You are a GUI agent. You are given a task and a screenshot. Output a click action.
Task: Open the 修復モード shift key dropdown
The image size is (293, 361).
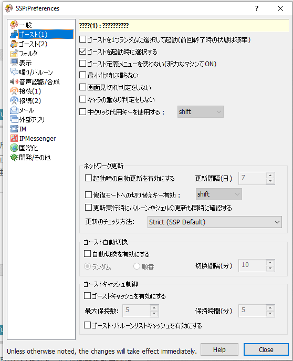point(219,194)
